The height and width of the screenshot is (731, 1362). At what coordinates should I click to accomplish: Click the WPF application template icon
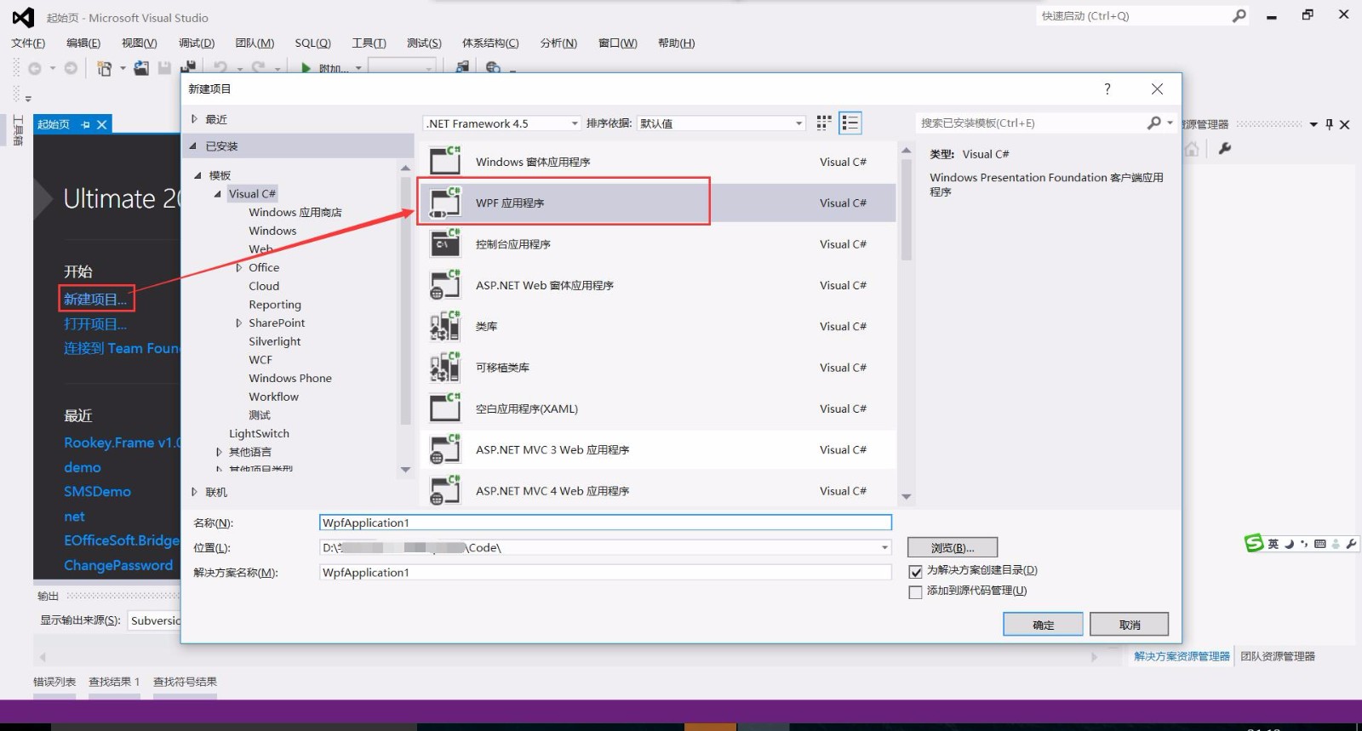click(x=445, y=203)
